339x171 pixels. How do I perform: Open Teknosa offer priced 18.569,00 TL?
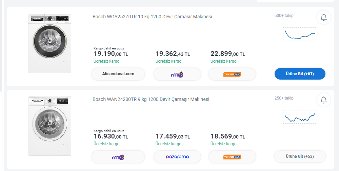pyautogui.click(x=232, y=157)
